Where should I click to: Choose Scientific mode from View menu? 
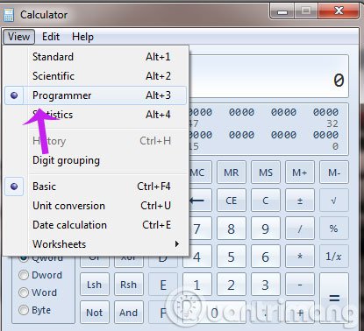point(96,76)
